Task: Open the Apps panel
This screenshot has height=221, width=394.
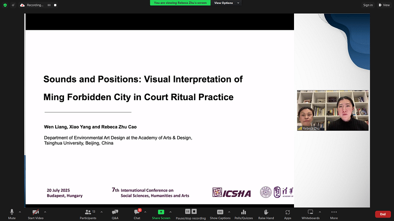Action: coord(288,213)
